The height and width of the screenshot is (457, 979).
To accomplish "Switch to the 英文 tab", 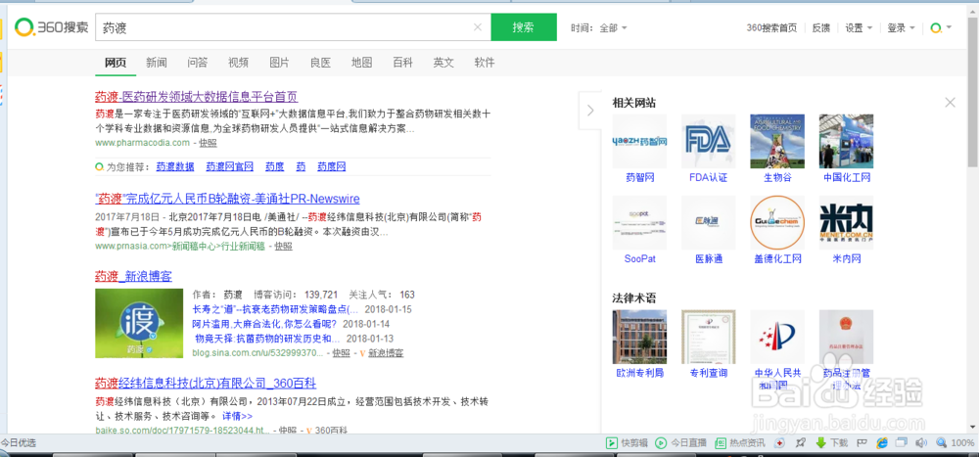I will click(443, 63).
